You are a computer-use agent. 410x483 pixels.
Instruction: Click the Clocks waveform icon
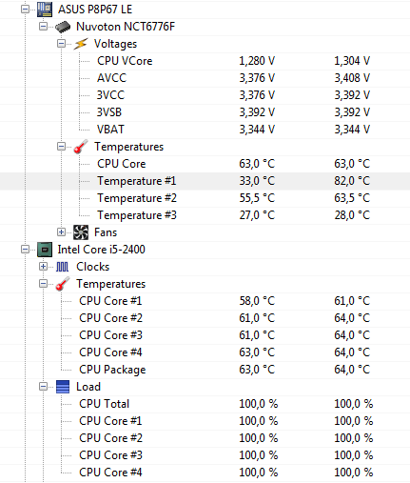point(62,267)
